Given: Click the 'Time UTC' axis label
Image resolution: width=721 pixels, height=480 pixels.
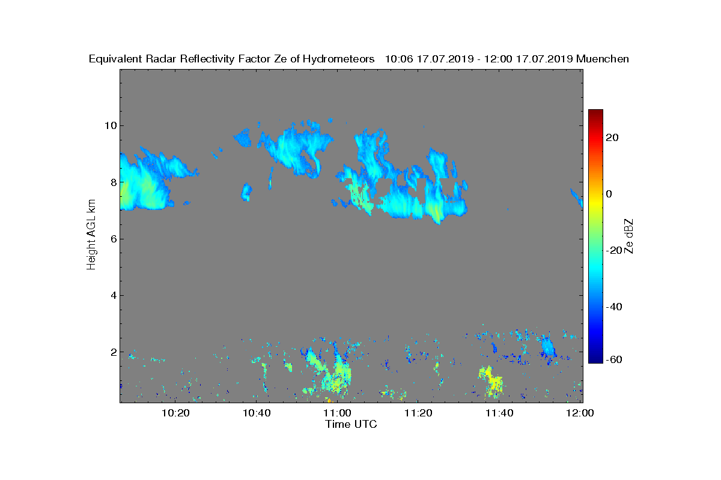Looking at the screenshot, I should 351,424.
